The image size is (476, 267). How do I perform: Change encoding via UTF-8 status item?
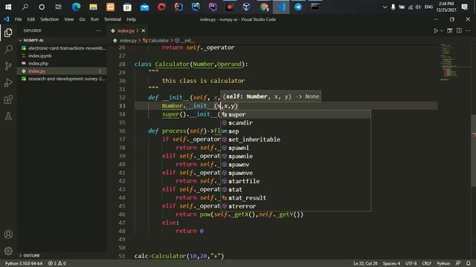(x=411, y=263)
